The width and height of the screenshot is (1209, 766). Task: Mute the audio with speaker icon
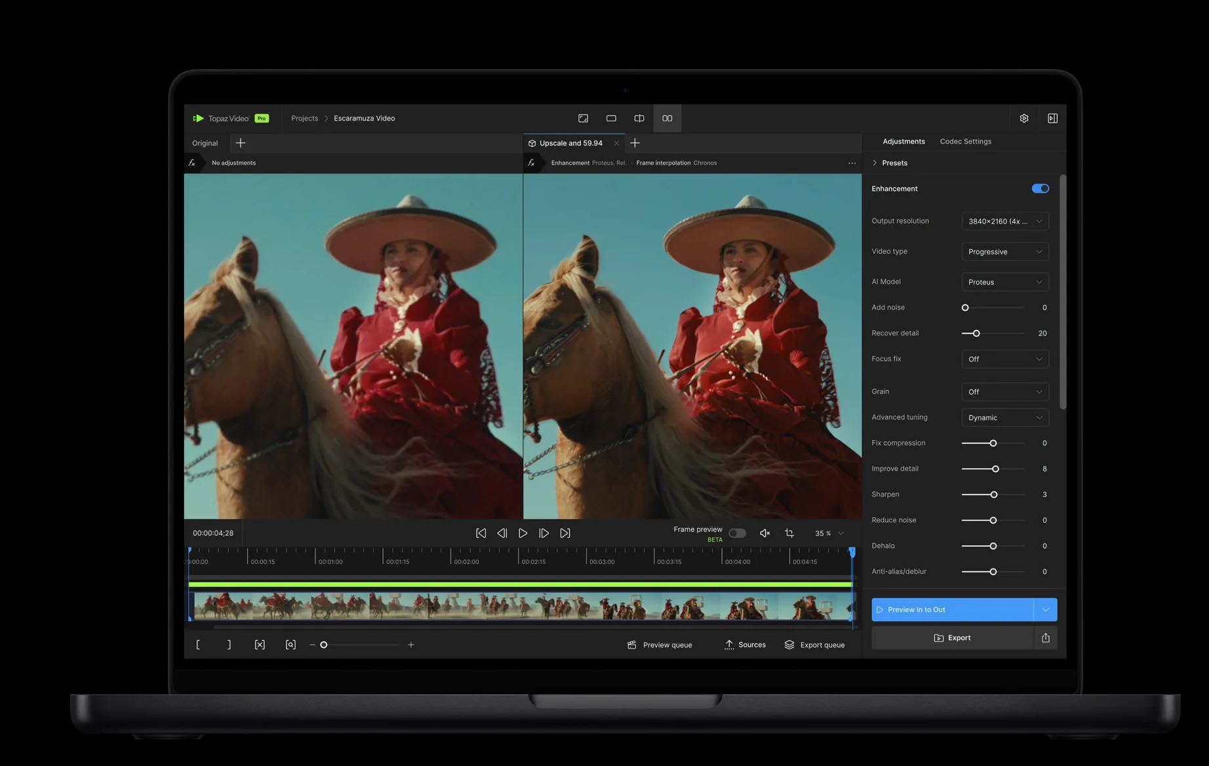[x=764, y=533]
